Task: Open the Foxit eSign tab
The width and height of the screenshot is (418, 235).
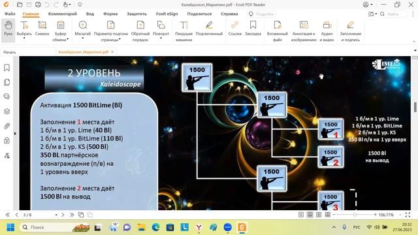Action: pyautogui.click(x=167, y=14)
